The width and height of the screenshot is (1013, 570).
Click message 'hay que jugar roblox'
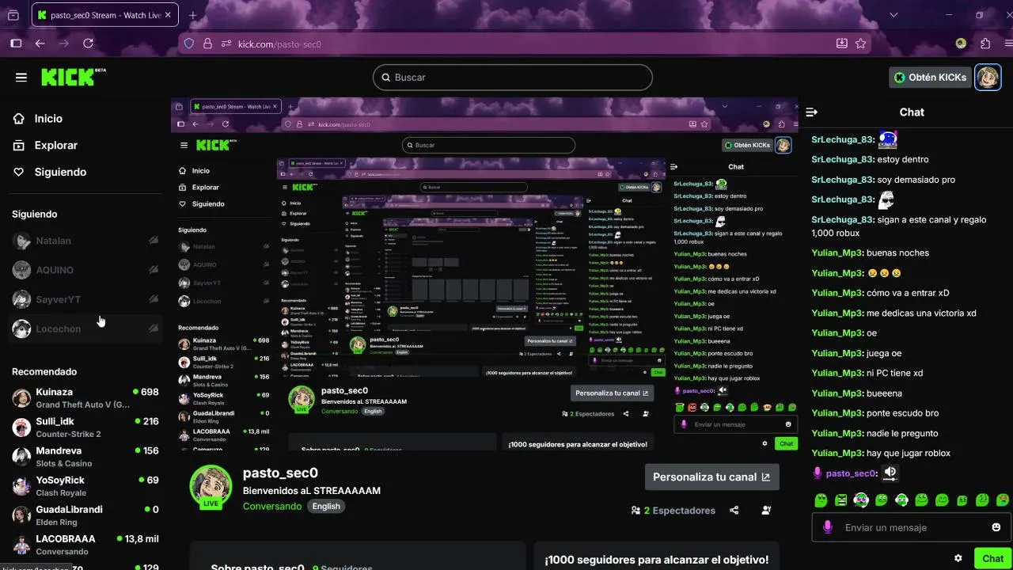click(x=909, y=453)
